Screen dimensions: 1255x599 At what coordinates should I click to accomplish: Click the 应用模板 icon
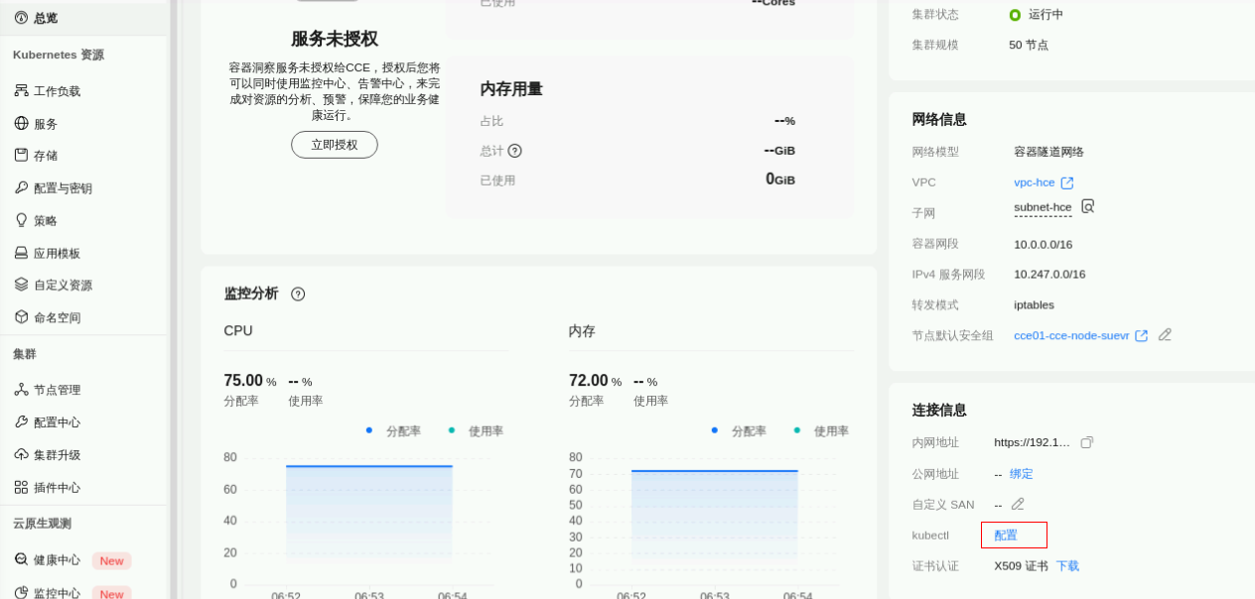coord(21,253)
